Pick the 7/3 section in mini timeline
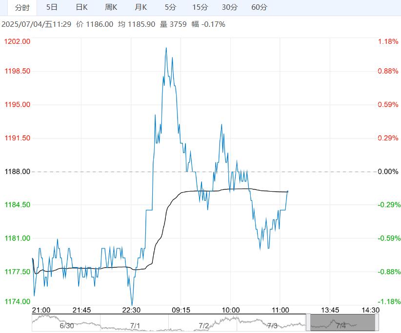 click(272, 325)
